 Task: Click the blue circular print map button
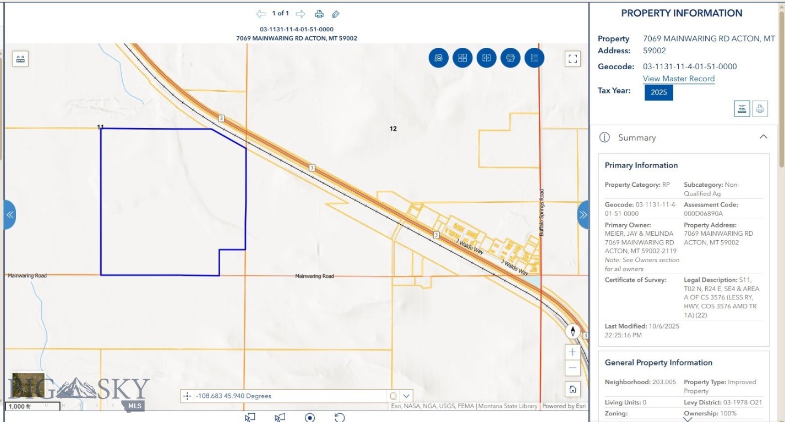pos(510,58)
